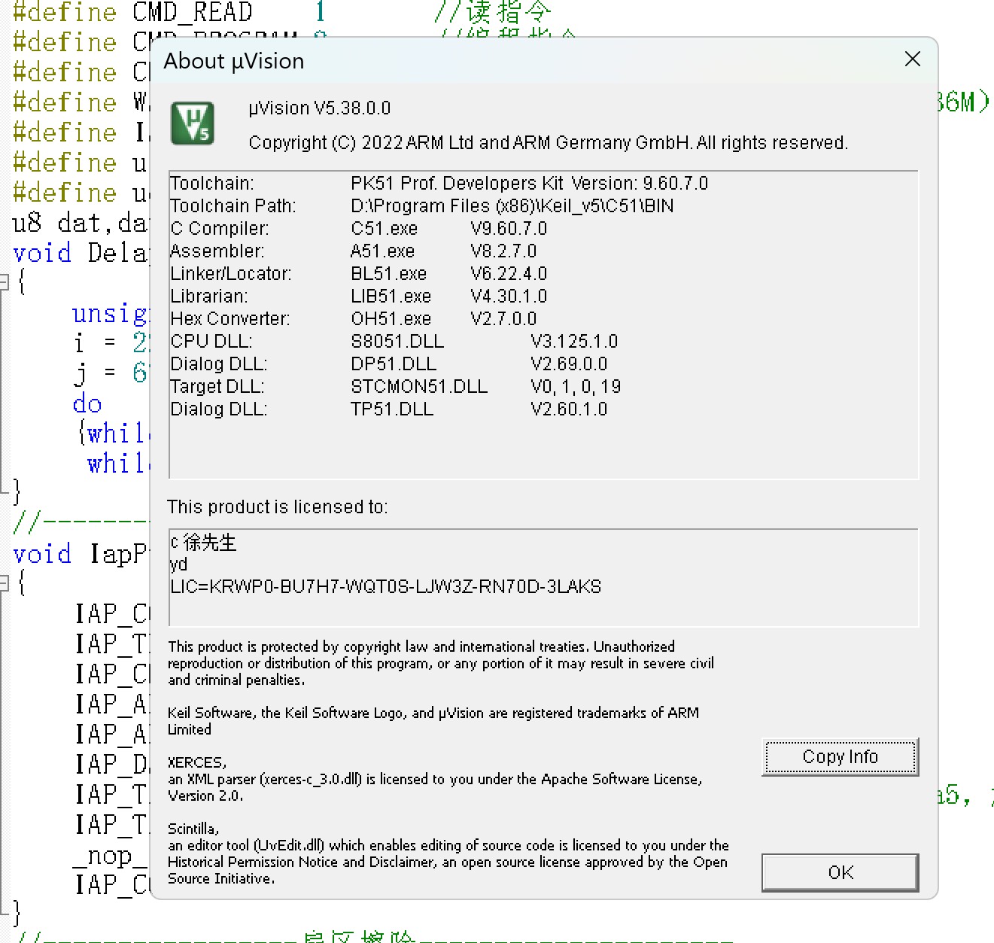Select the text µVision V5.38.0.0
Viewport: 994px width, 943px height.
319,108
